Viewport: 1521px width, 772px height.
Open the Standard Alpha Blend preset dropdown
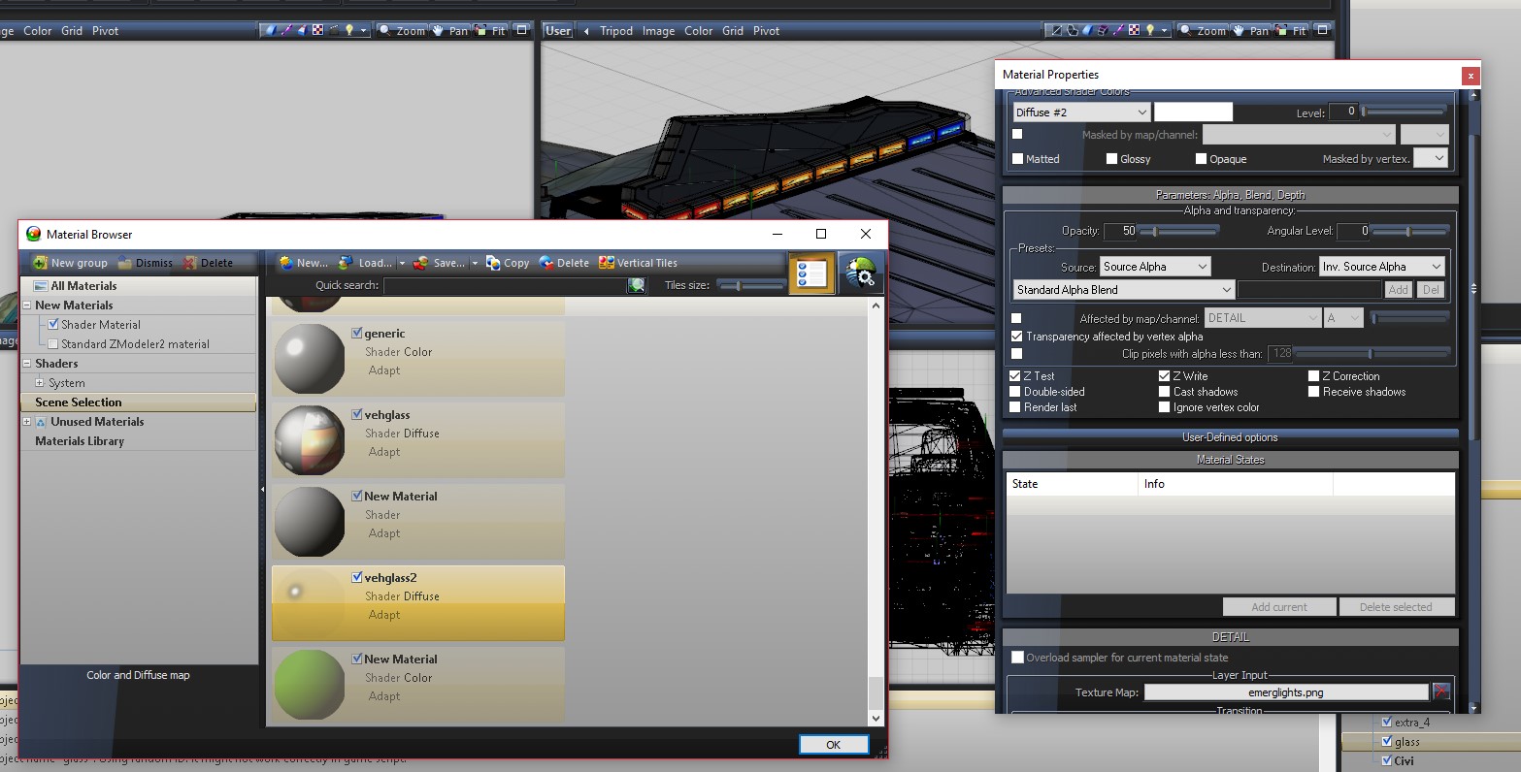pyautogui.click(x=1123, y=290)
